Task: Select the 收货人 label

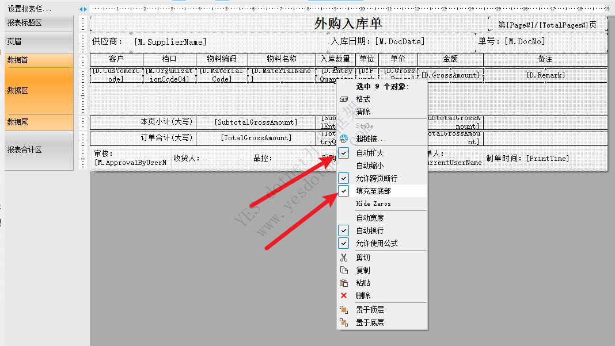Action: coord(187,158)
